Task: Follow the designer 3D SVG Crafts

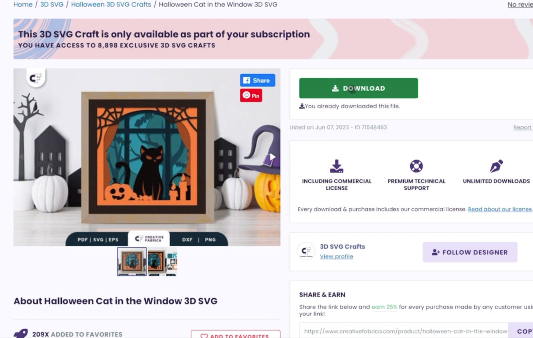Action: coord(470,252)
